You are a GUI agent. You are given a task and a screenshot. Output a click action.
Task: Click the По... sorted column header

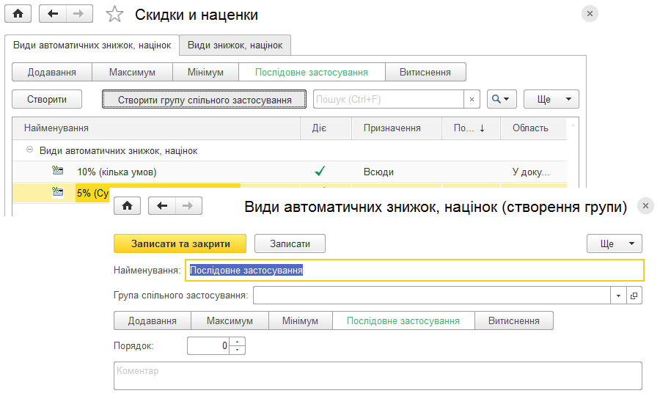click(471, 128)
